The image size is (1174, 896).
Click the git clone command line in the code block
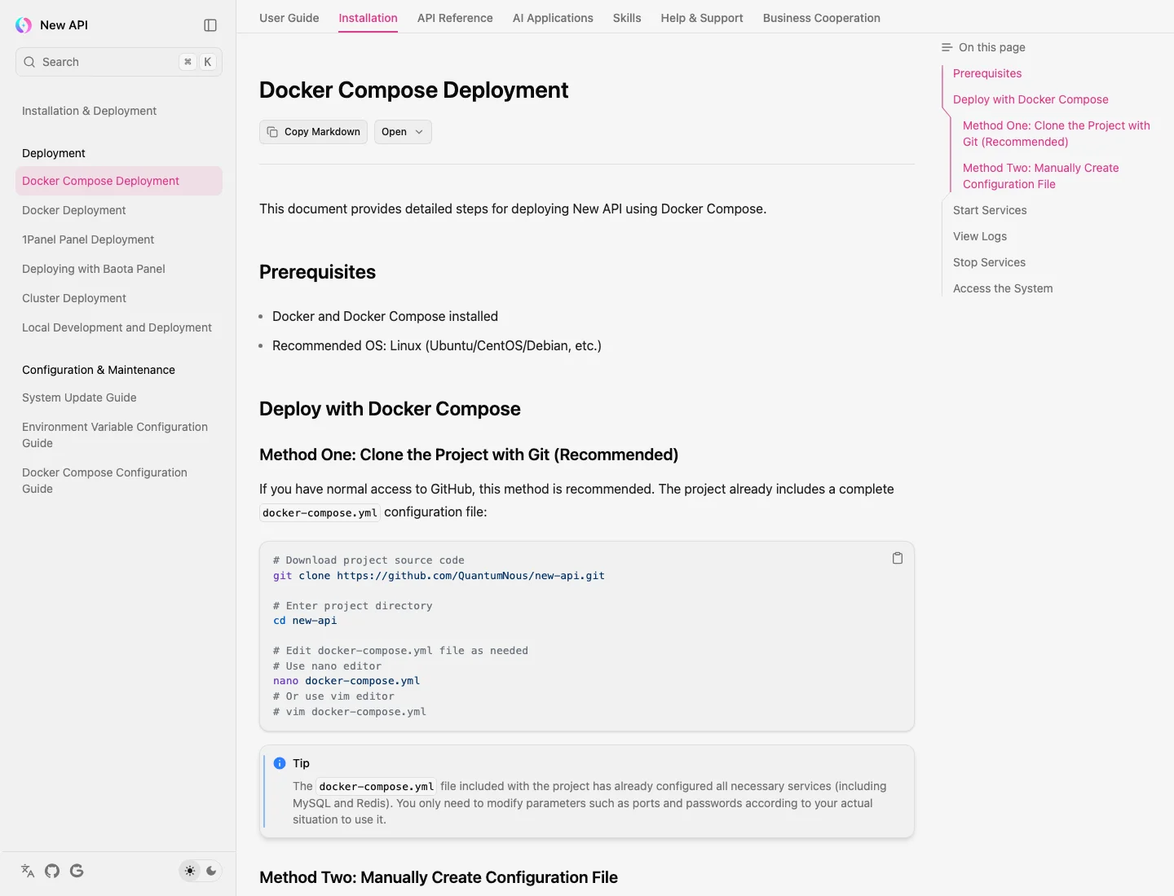[439, 576]
